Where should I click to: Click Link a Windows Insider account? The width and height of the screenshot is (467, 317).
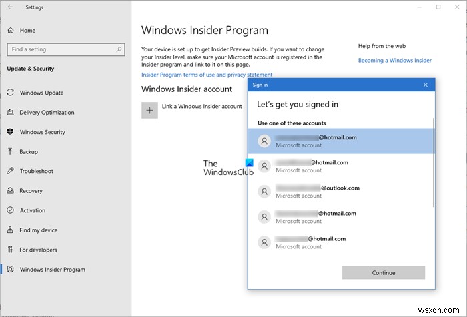(202, 106)
